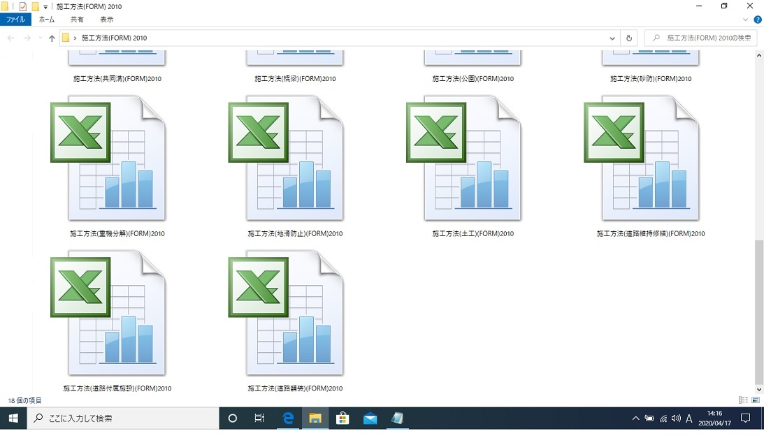The width and height of the screenshot is (764, 445).
Task: Go back with the Back arrow
Action: (x=10, y=38)
